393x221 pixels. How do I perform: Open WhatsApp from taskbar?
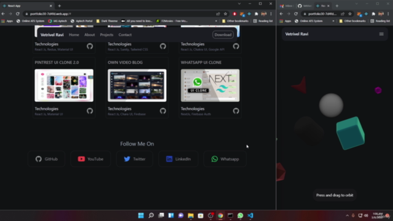240,215
